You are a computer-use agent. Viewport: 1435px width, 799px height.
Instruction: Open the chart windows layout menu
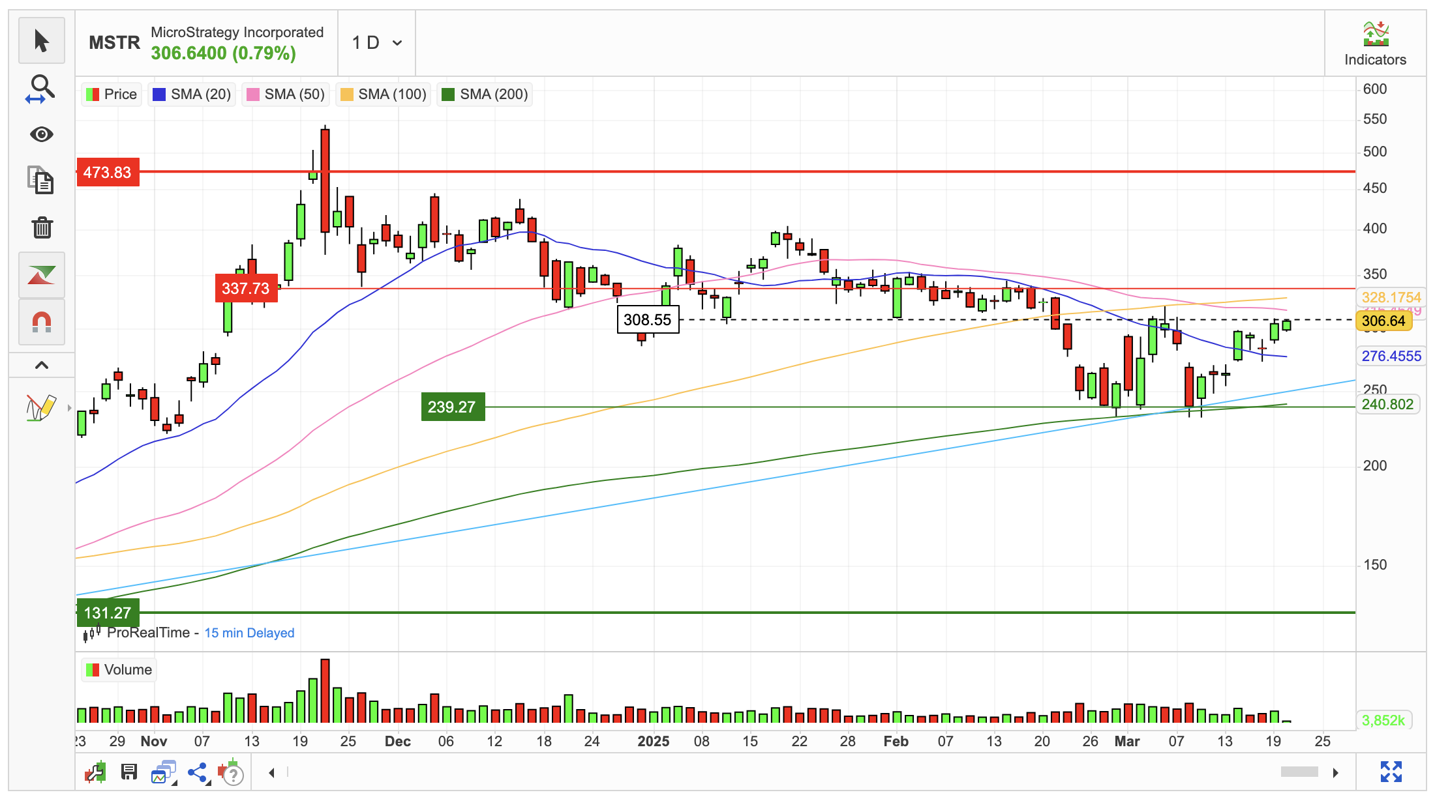pyautogui.click(x=164, y=772)
